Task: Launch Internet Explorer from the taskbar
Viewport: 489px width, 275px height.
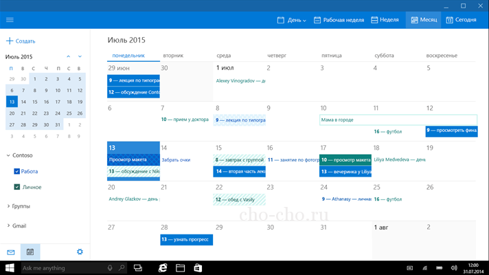Action: click(x=163, y=267)
